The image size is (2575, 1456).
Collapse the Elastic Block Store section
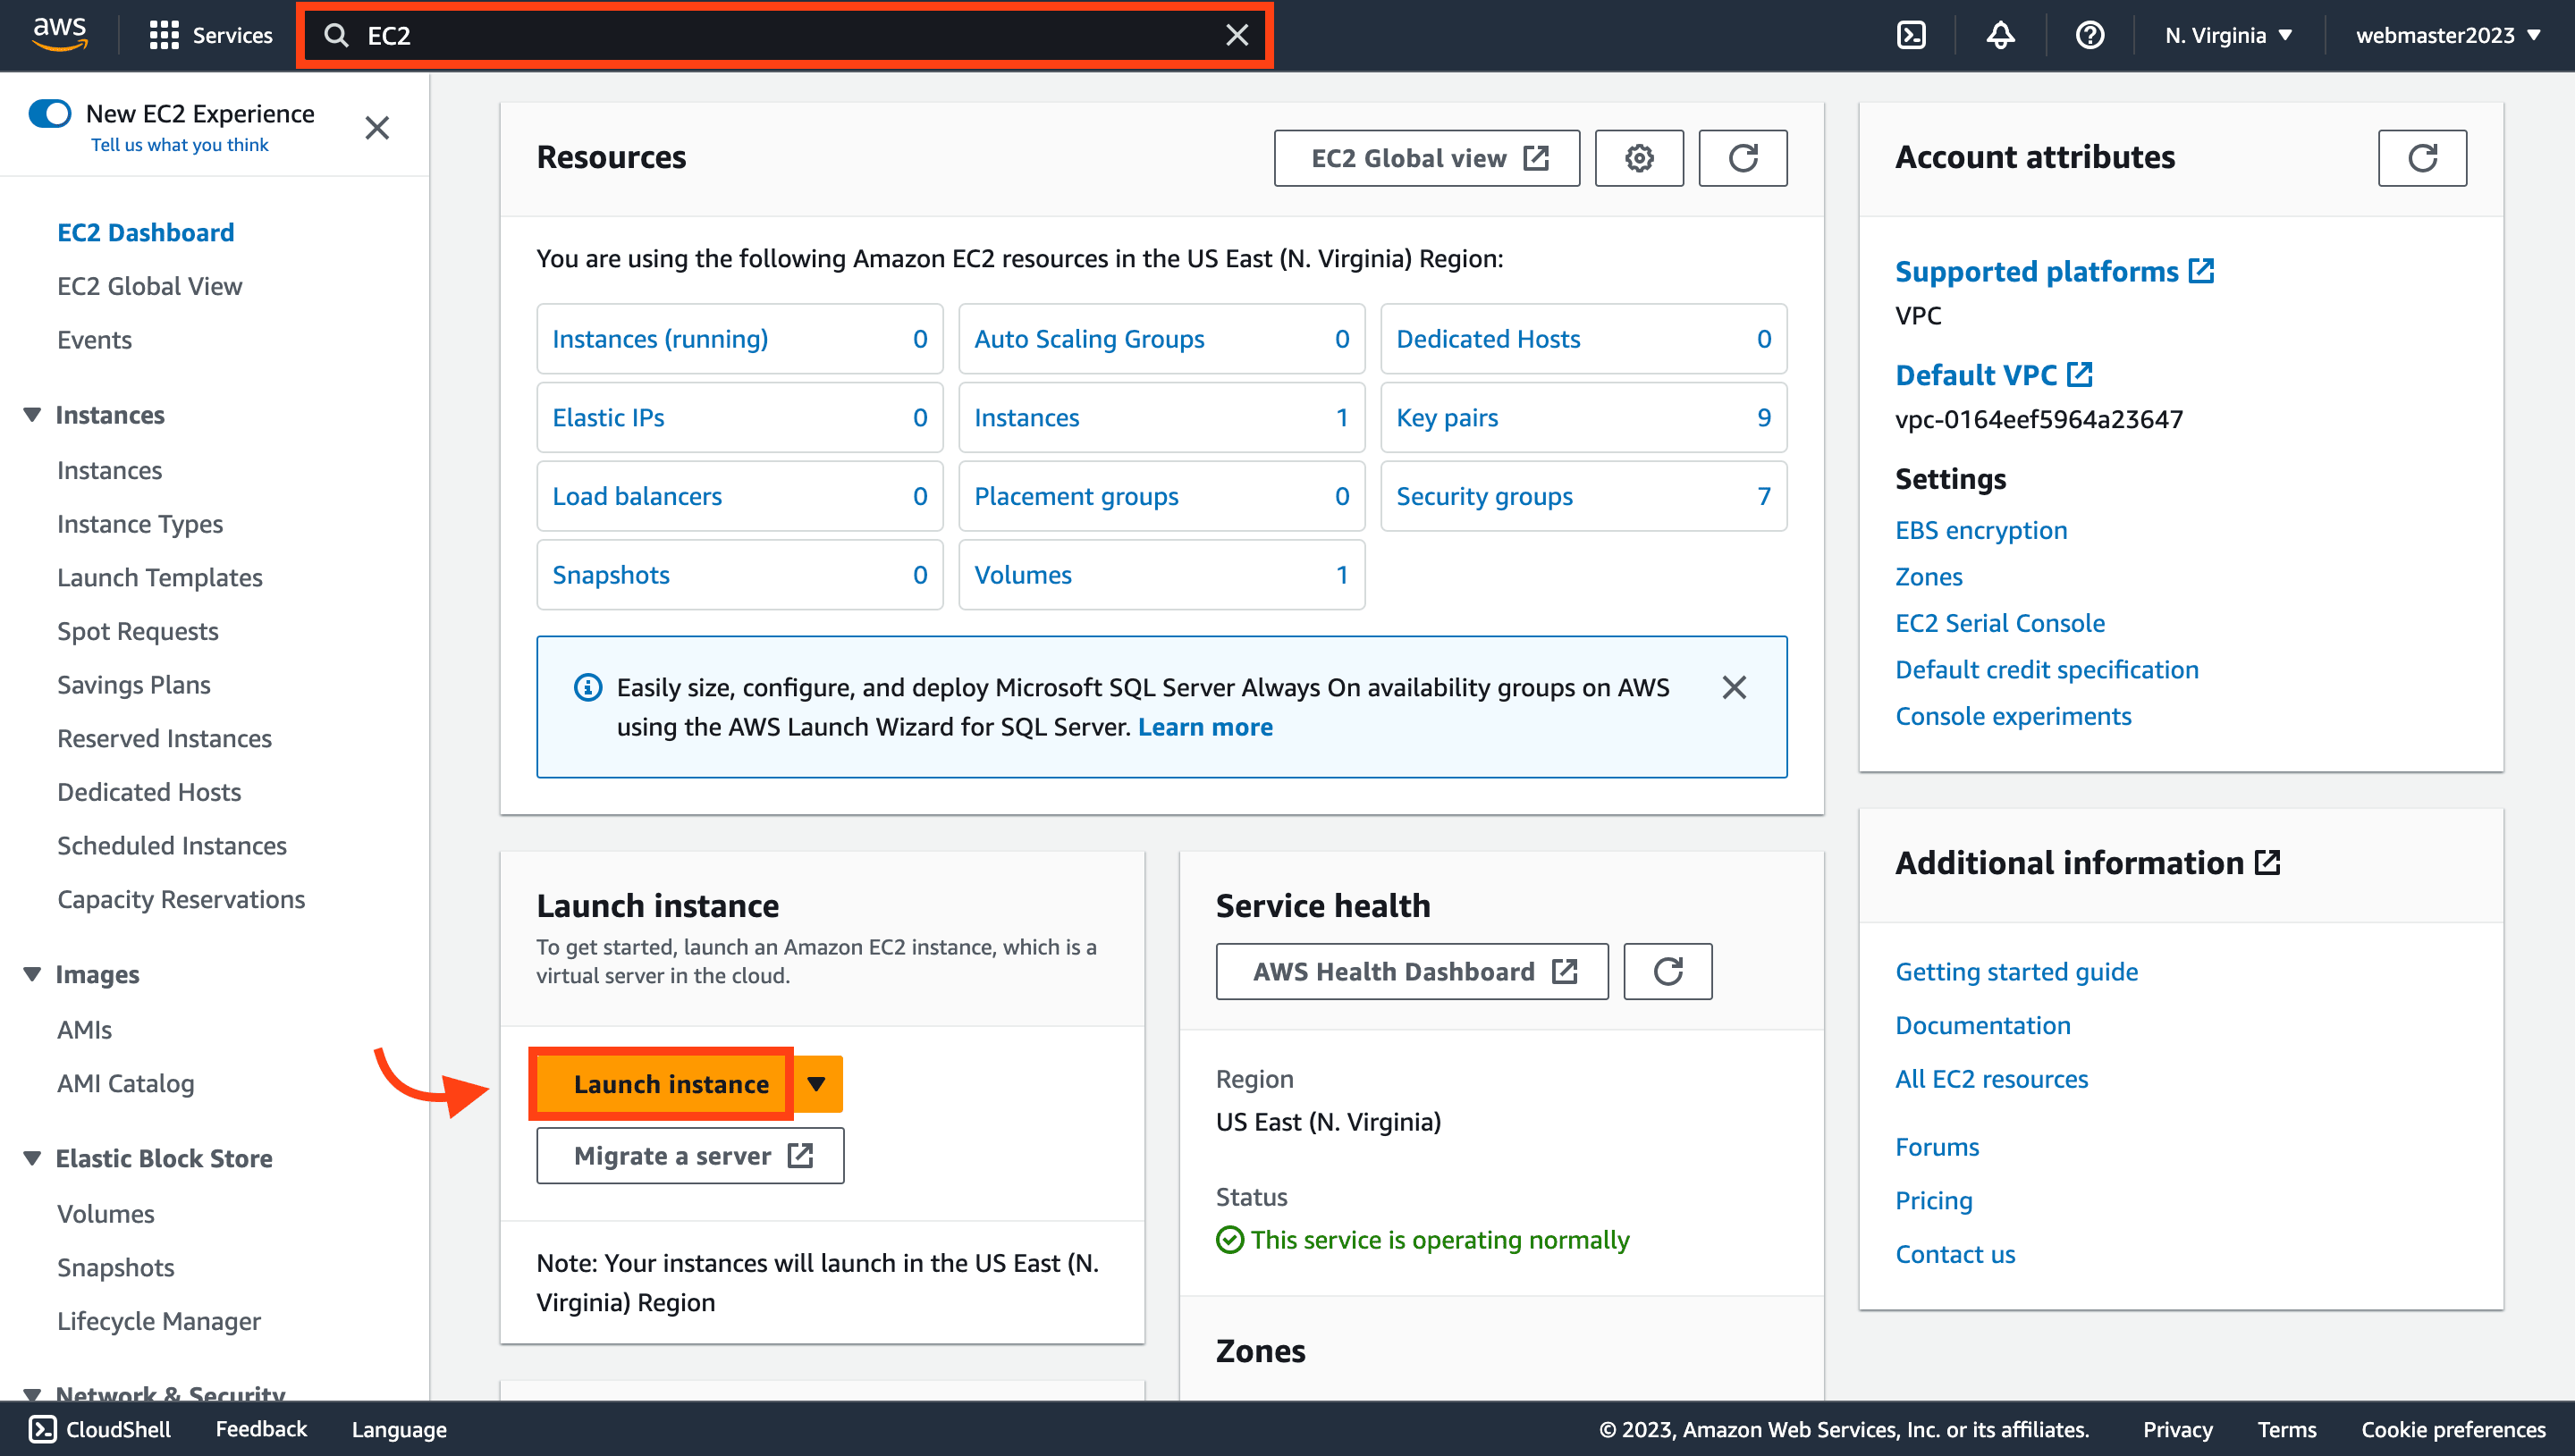pyautogui.click(x=32, y=1158)
